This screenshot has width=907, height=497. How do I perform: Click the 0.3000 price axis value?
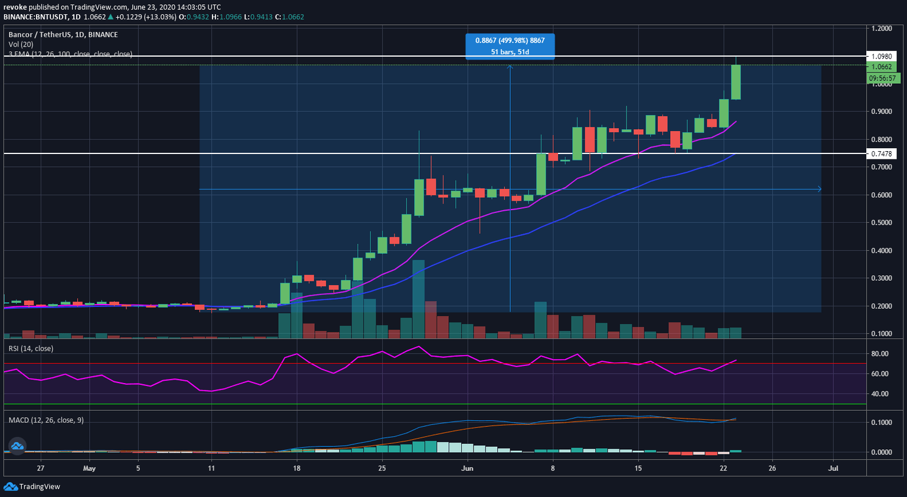[881, 278]
